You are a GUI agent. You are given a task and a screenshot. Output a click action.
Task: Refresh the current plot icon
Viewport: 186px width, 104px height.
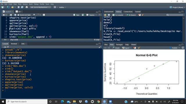click(x=183, y=48)
